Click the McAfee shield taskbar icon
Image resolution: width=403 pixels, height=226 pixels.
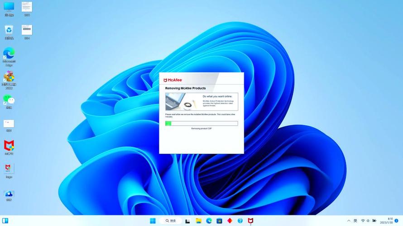(x=250, y=221)
